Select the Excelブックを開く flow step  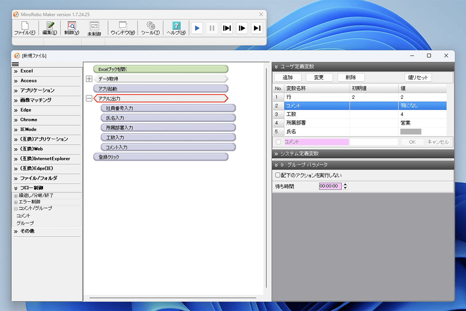point(161,69)
